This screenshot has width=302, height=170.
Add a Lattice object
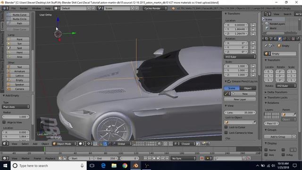18,76
